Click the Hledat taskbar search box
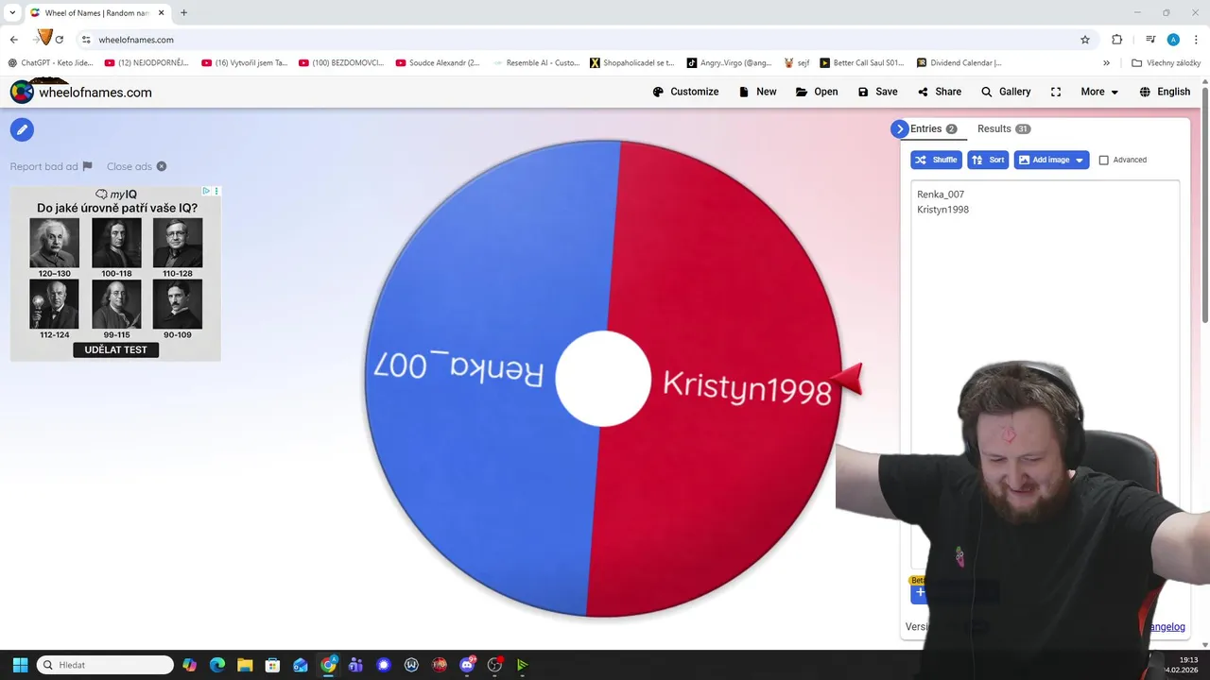Screen dimensions: 1210x680 point(105,665)
